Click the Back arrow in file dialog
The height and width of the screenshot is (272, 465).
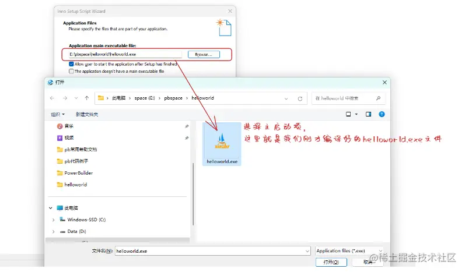(x=52, y=98)
